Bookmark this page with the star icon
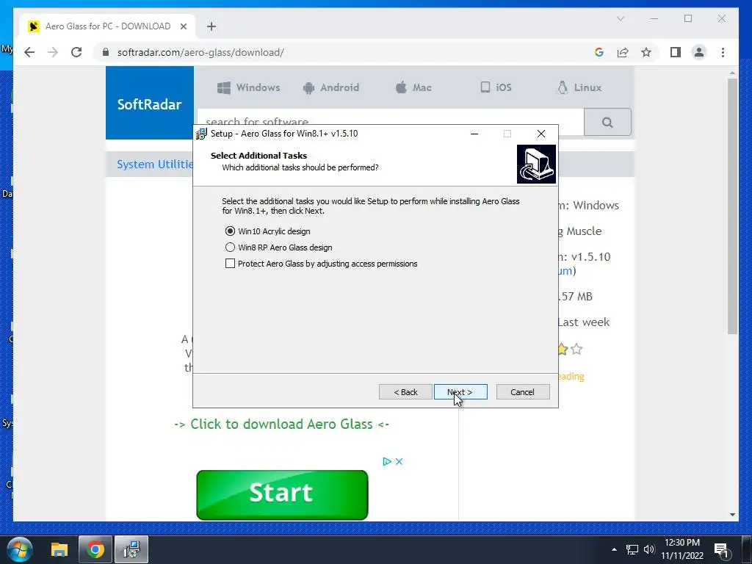752x564 pixels. [646, 52]
